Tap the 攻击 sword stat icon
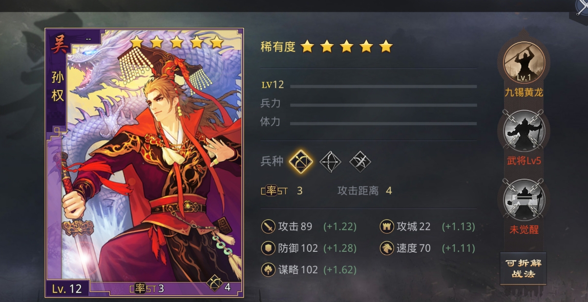The height and width of the screenshot is (302, 588). click(268, 226)
